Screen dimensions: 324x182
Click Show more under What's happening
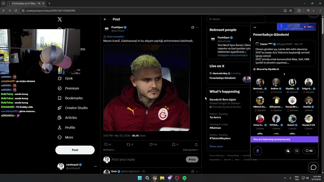point(216,146)
